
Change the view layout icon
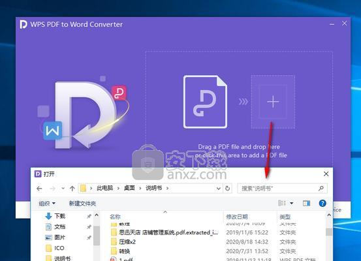tap(282, 203)
